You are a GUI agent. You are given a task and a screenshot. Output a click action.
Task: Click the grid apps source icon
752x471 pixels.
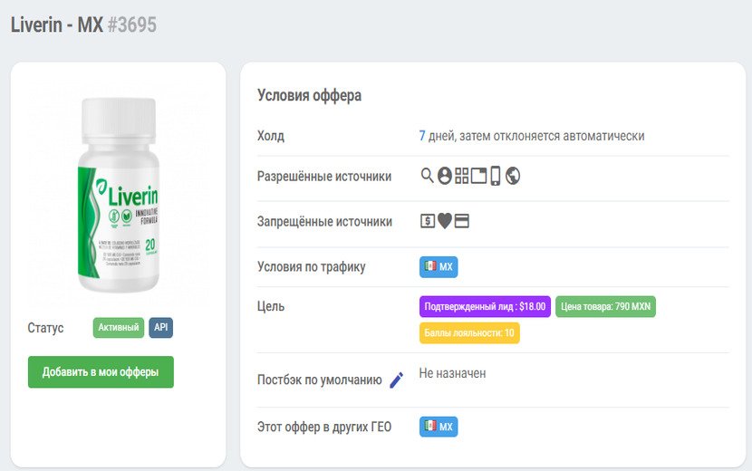pyautogui.click(x=461, y=176)
